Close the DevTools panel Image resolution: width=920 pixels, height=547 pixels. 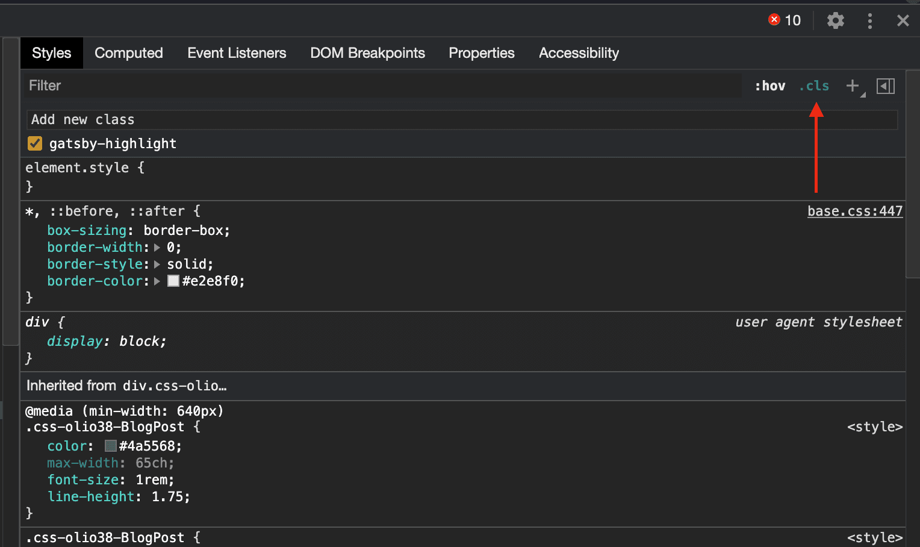pos(903,21)
